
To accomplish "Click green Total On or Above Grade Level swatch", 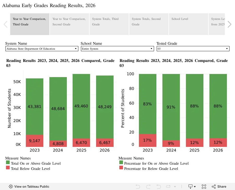I will pos(8,162).
